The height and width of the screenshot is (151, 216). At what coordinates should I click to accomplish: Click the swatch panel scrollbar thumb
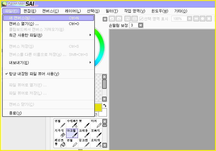[x=105, y=84]
